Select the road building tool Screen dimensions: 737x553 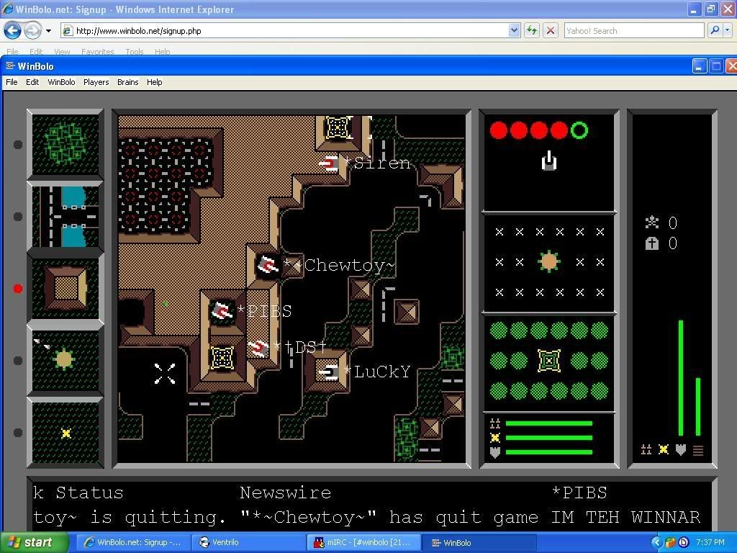click(x=65, y=216)
